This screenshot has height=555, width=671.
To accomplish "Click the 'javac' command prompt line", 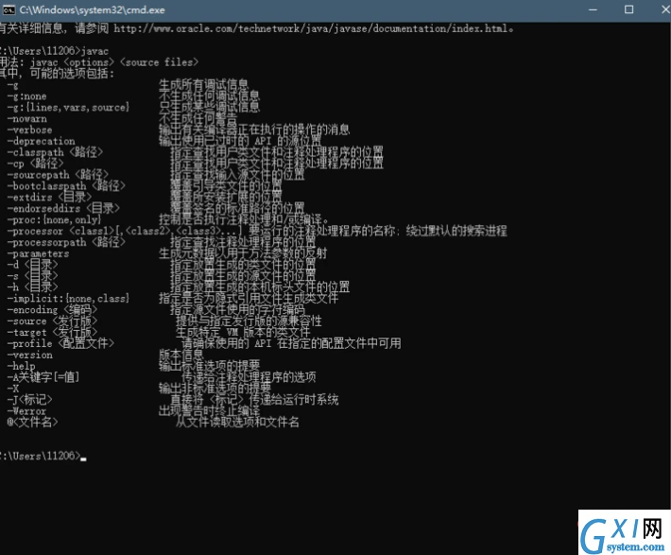I will (x=54, y=51).
